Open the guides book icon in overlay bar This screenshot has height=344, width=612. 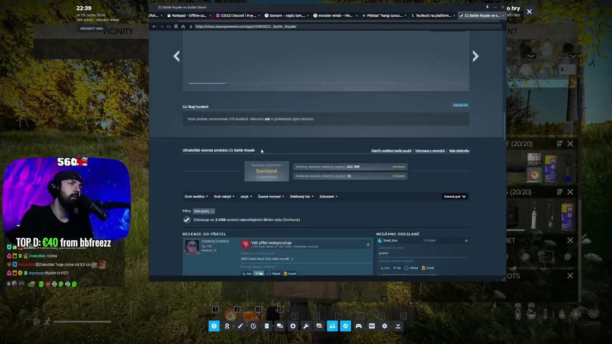click(266, 326)
